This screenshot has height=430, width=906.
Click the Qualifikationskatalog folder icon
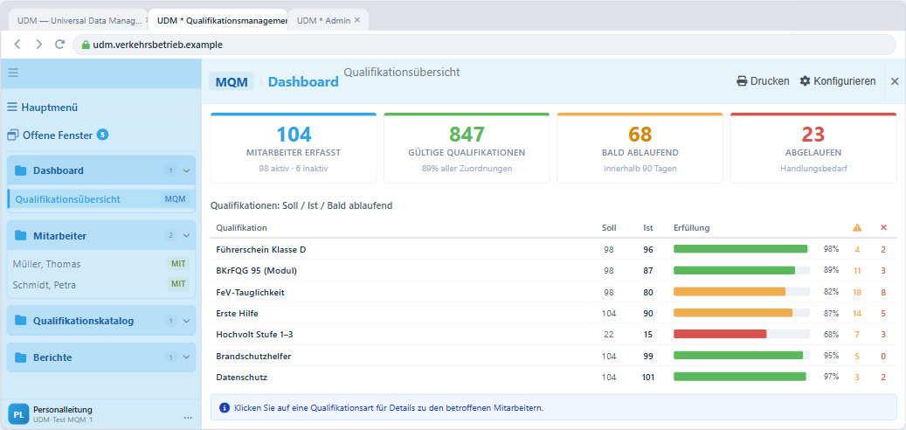pyautogui.click(x=21, y=320)
